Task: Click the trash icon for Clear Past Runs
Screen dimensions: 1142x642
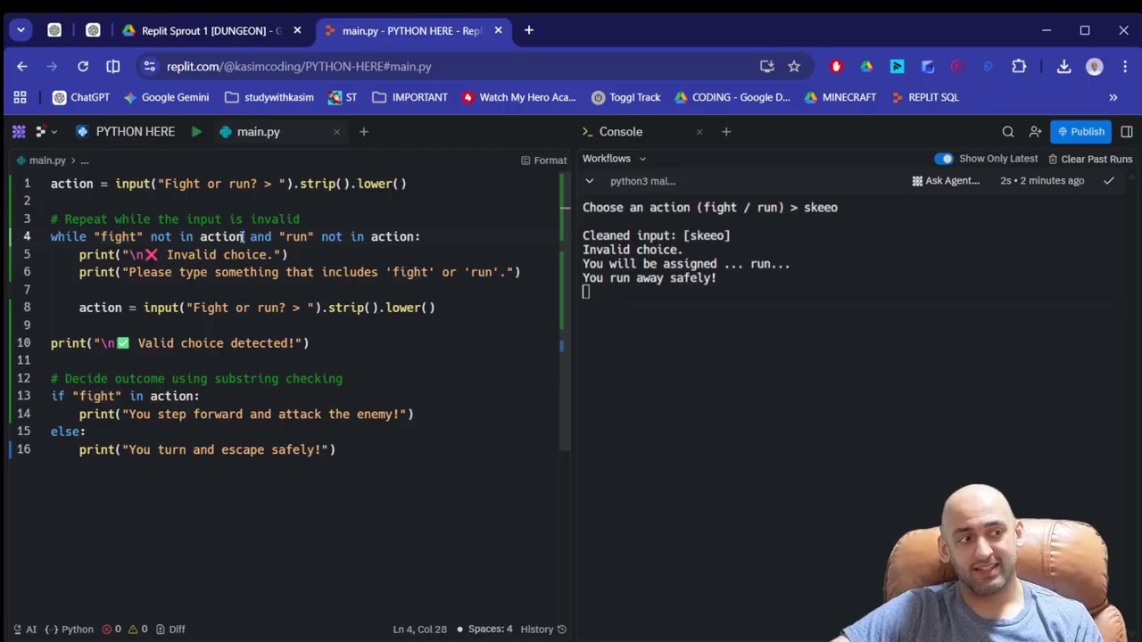Action: (1053, 159)
